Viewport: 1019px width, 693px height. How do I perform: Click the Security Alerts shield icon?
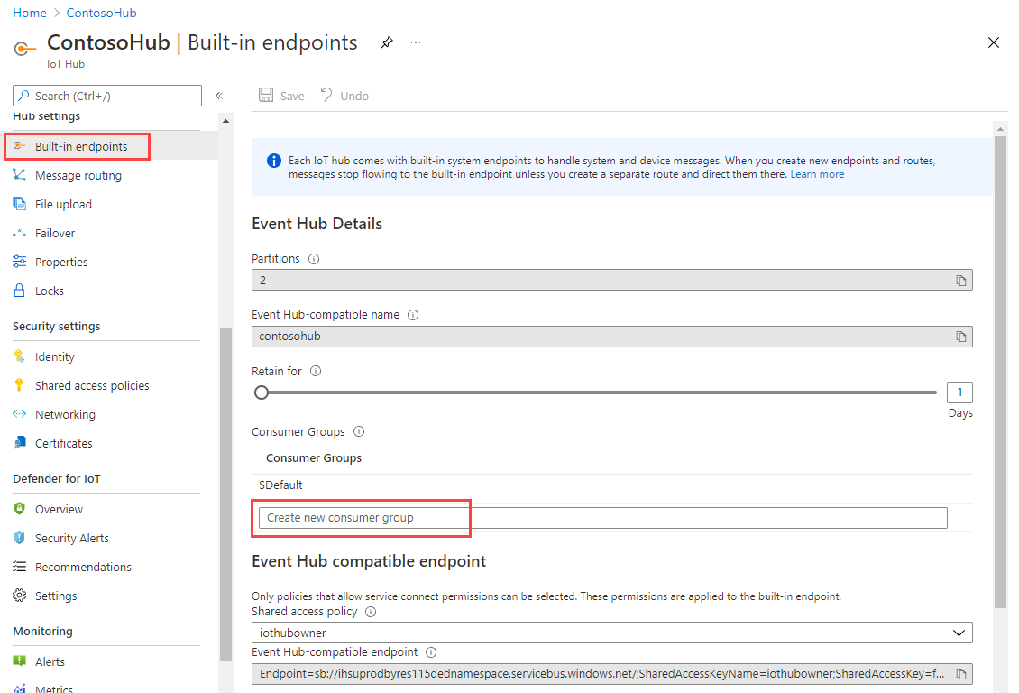click(x=20, y=538)
